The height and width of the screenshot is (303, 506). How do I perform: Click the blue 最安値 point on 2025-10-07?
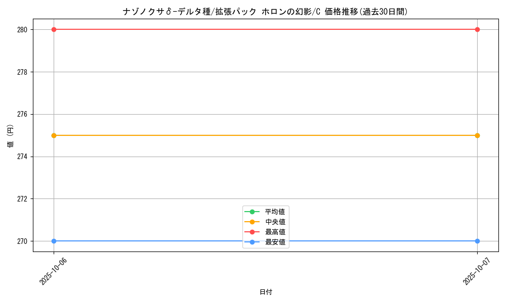click(x=477, y=241)
